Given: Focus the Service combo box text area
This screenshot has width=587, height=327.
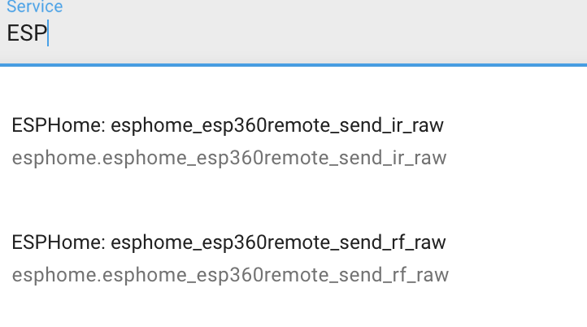Looking at the screenshot, I should point(293,33).
